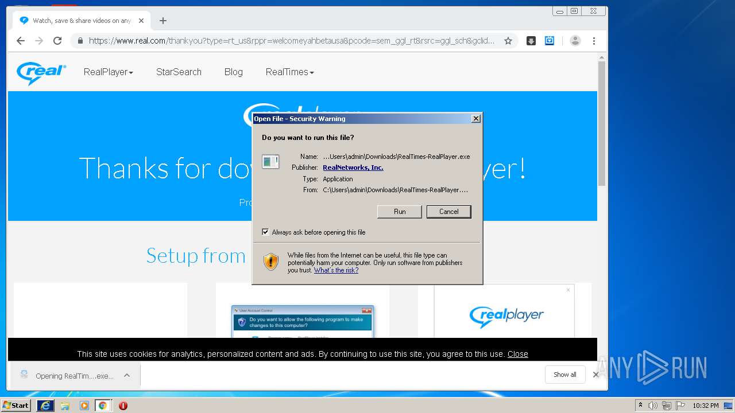This screenshot has height=413, width=735.
Task: Click the Start button
Action: coord(16,406)
